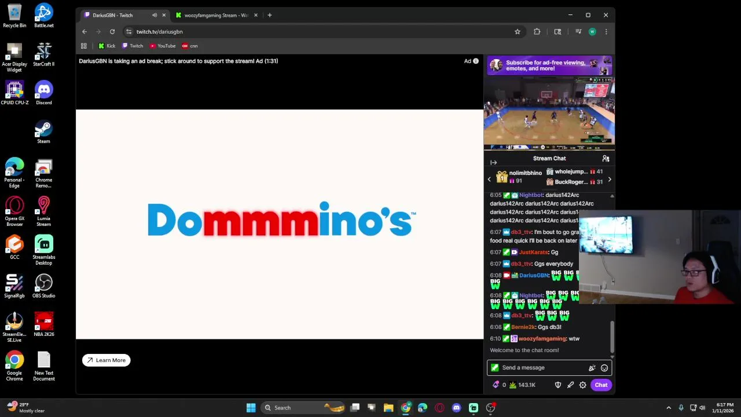
Task: Open the weather widget showing 29°F
Action: pos(26,408)
